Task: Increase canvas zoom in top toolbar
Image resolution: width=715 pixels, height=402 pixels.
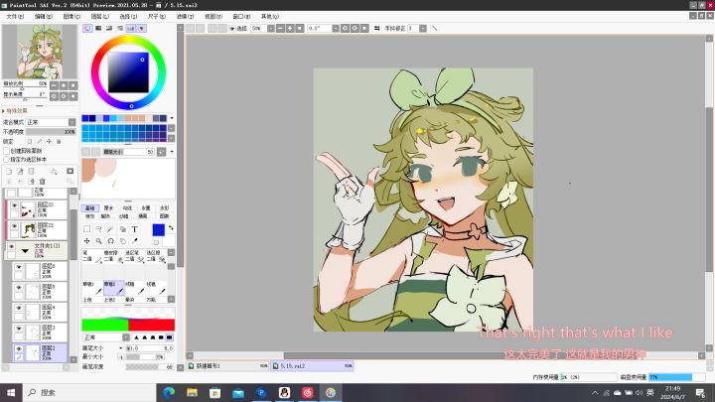Action: click(x=290, y=28)
